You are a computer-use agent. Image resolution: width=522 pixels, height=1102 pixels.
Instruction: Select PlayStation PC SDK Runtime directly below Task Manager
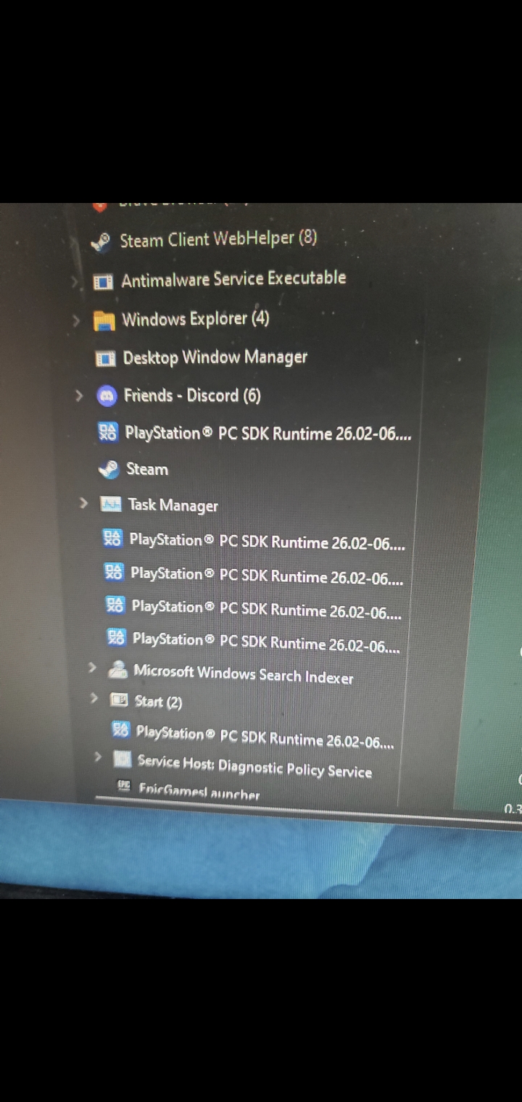[268, 542]
